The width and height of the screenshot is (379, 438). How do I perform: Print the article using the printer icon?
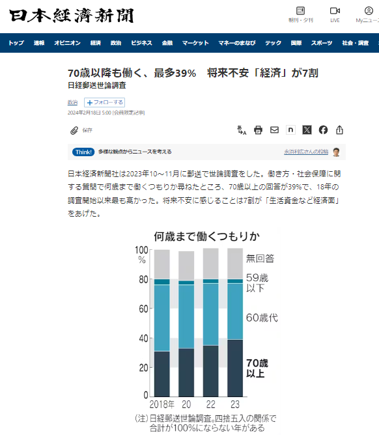(258, 130)
